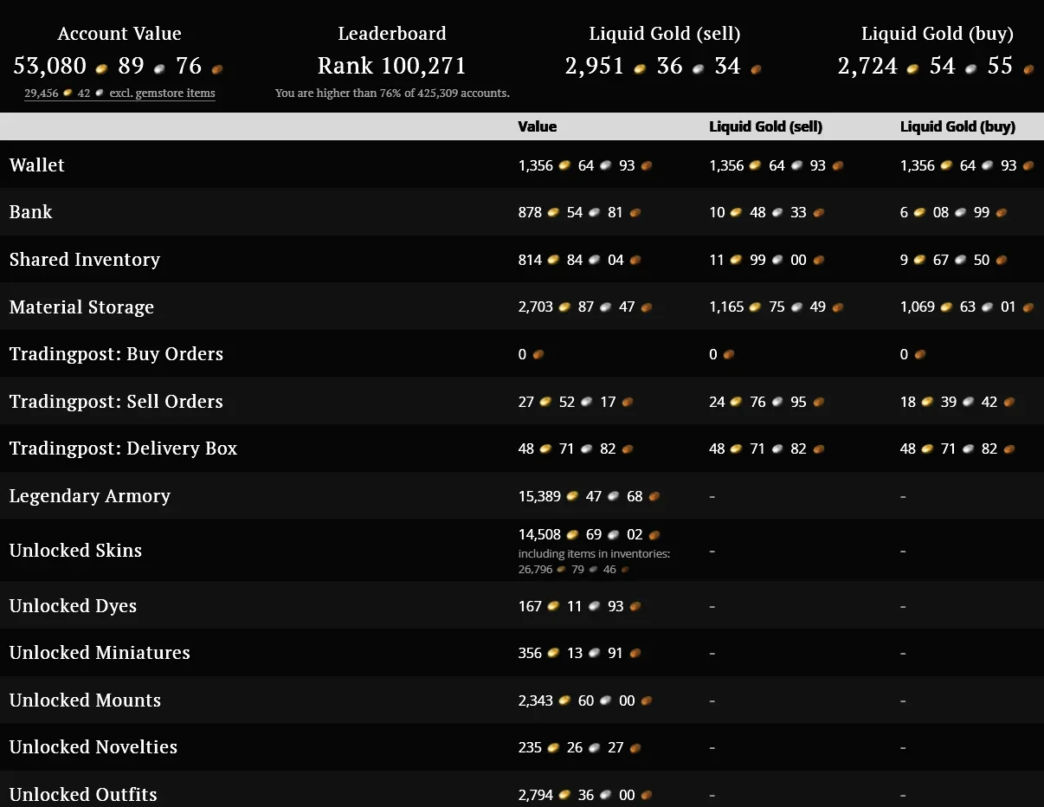Click silver coin icon in top Liquid Gold (buy)
1044x807 pixels.
point(971,68)
